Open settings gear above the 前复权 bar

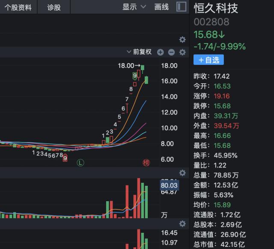point(182,40)
